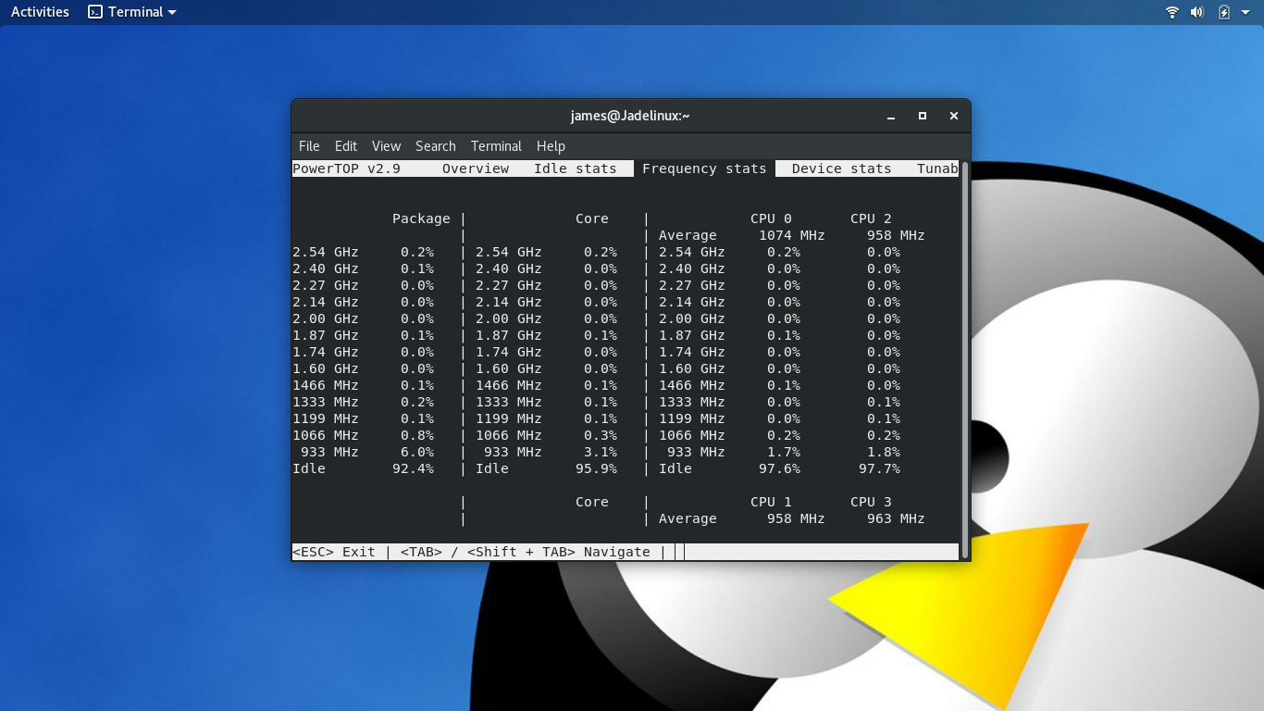
Task: Switch to the partially visible Tunab tab
Action: (x=937, y=168)
